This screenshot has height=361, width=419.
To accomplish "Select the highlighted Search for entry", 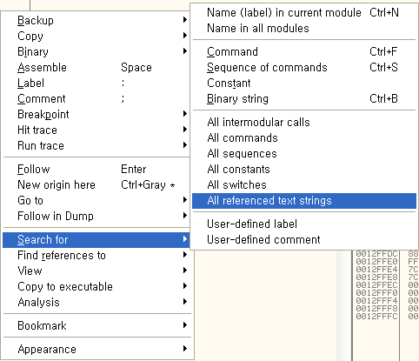I will (96, 240).
